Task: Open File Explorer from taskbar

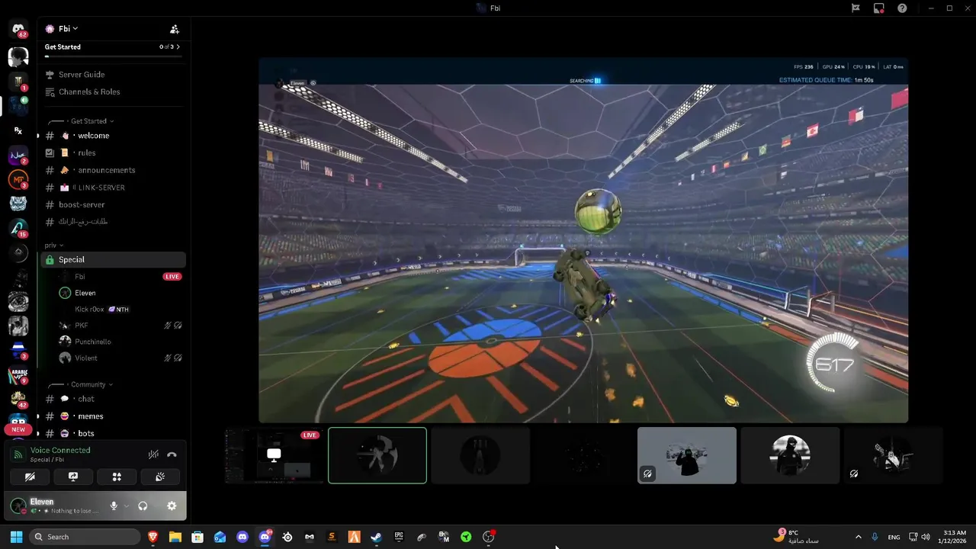Action: [175, 537]
